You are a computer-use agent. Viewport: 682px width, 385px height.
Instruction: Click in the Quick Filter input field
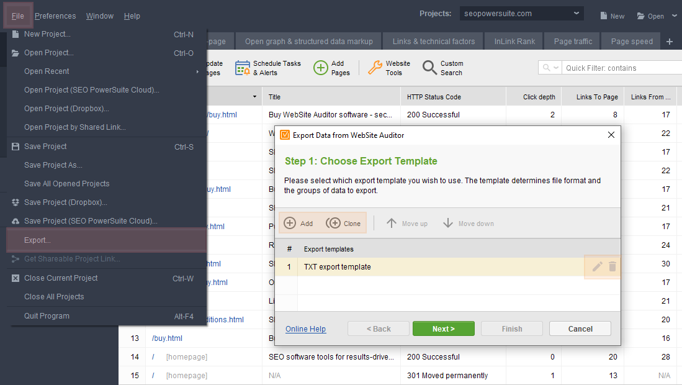(x=622, y=68)
